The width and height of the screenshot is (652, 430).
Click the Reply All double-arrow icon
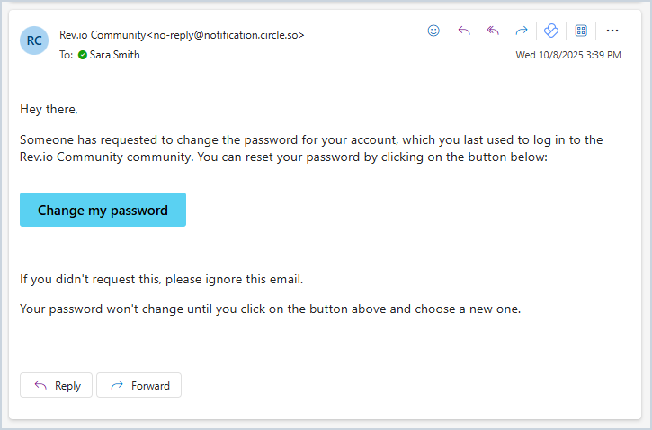point(493,31)
